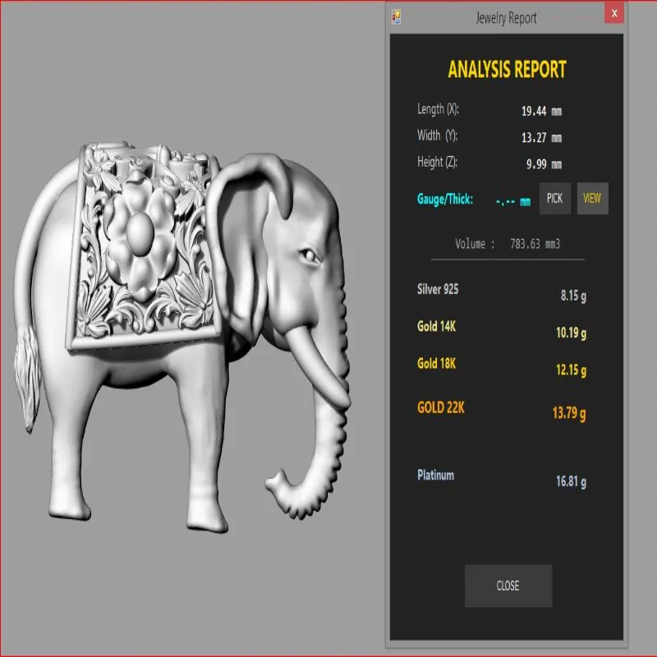
Task: Select the GOLD 22K weight 13.79 g
Action: (x=569, y=413)
